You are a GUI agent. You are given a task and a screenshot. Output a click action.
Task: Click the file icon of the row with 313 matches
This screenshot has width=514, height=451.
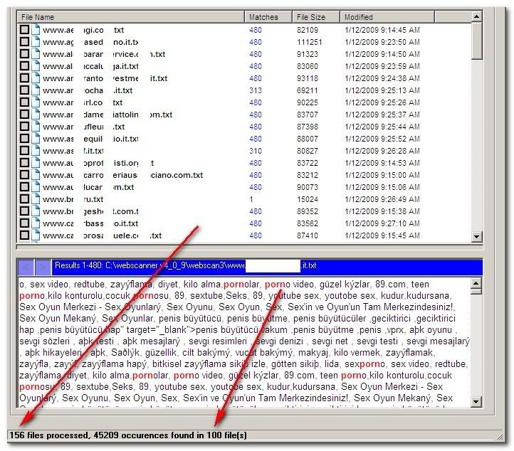(36, 90)
